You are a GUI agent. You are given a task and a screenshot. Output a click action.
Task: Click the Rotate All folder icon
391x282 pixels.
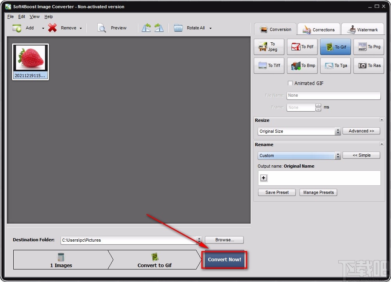pyautogui.click(x=178, y=28)
